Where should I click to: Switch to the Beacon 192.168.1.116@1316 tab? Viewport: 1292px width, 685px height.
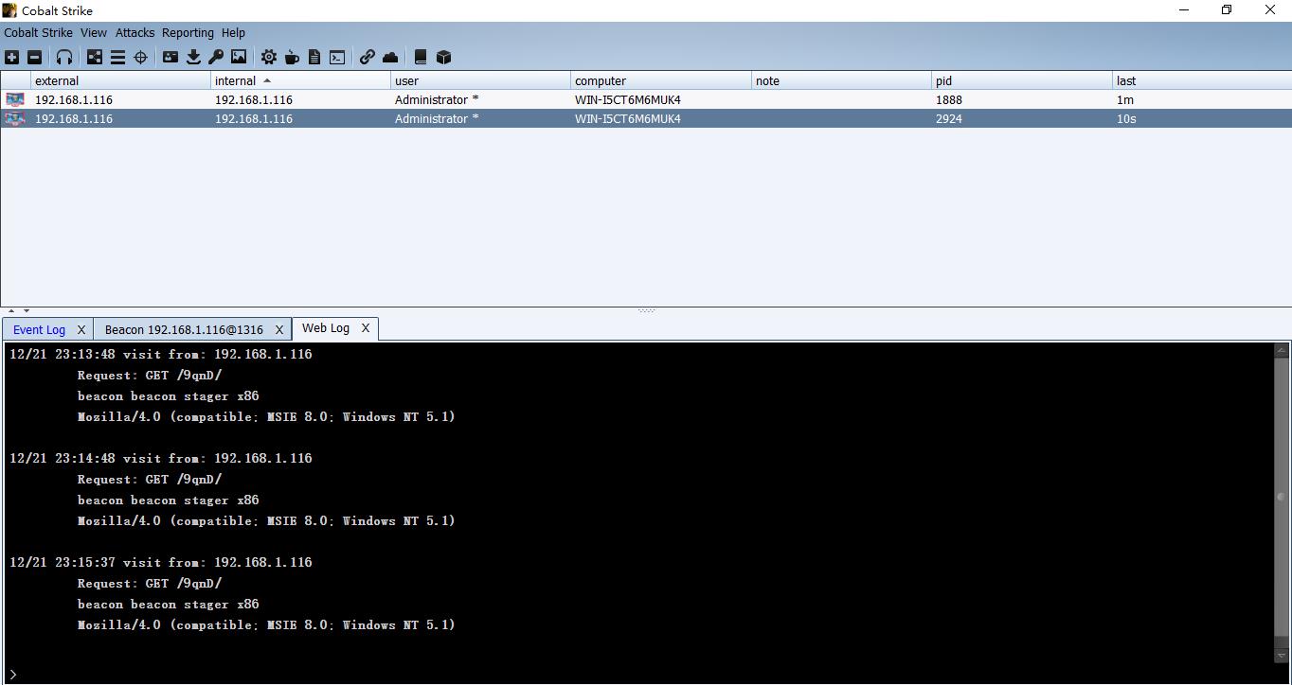pos(184,329)
